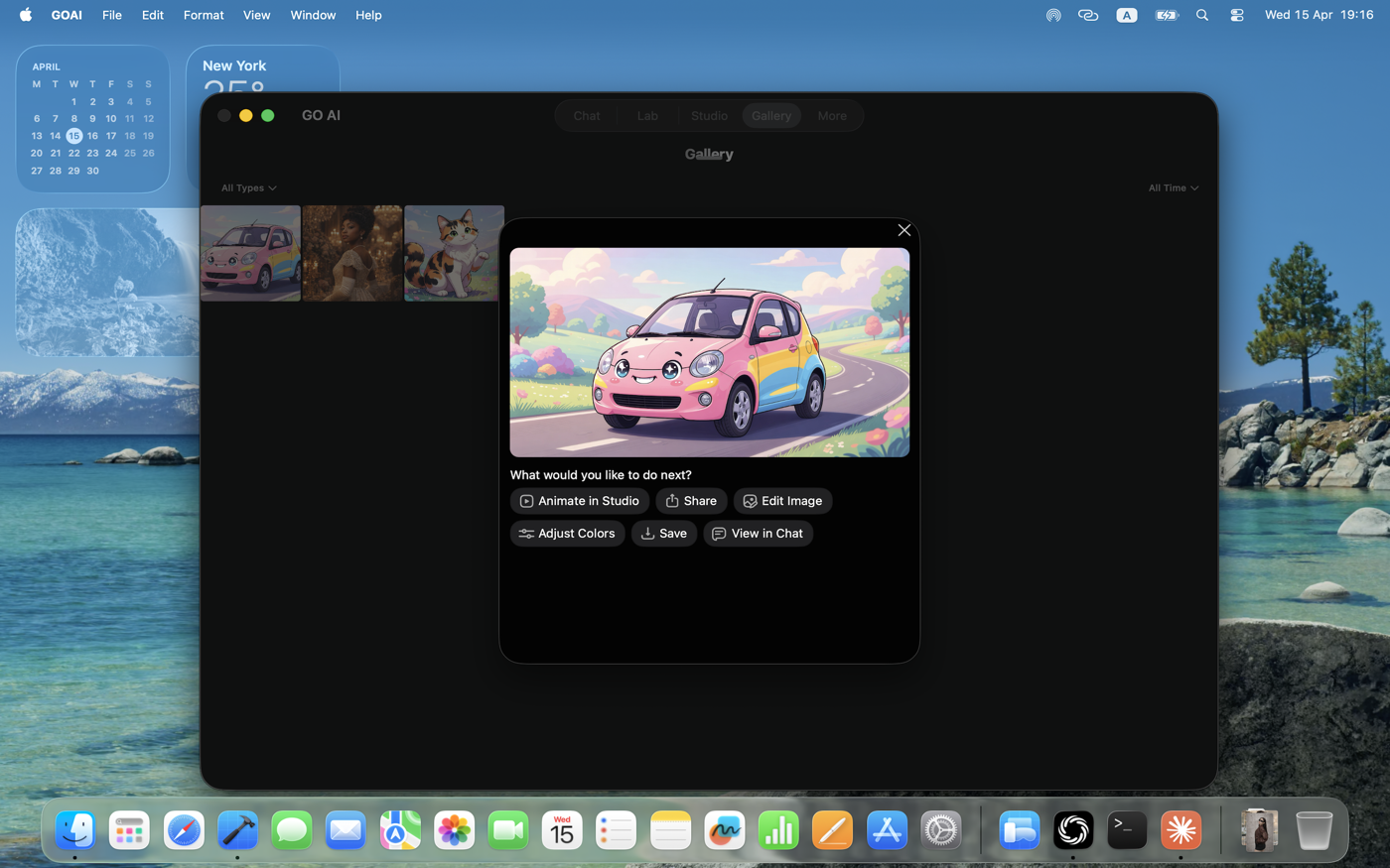This screenshot has height=868, width=1390.
Task: Click the battery status indicator
Action: pos(1166,15)
